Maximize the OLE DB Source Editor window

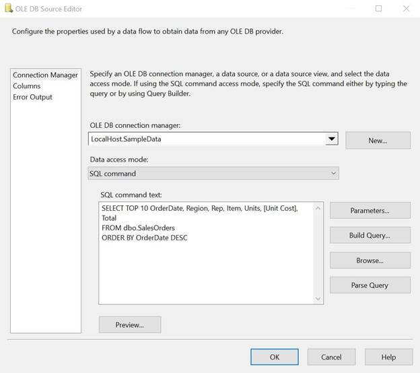point(378,9)
